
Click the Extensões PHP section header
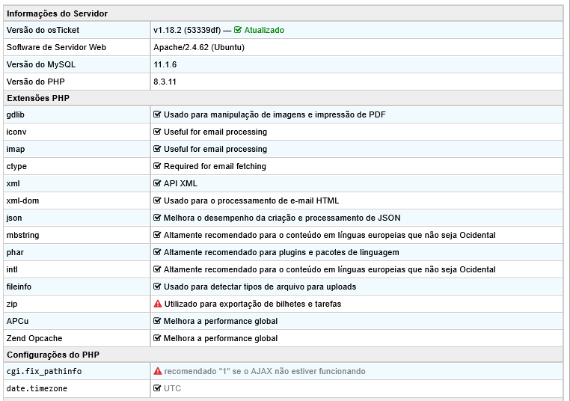(x=37, y=98)
